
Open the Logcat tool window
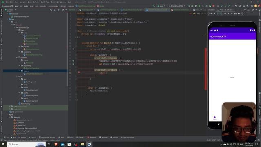[x=32, y=138]
